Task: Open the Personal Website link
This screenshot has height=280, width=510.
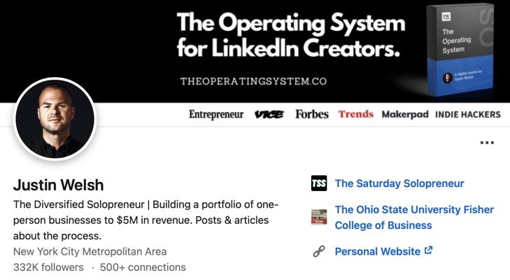Action: point(378,251)
